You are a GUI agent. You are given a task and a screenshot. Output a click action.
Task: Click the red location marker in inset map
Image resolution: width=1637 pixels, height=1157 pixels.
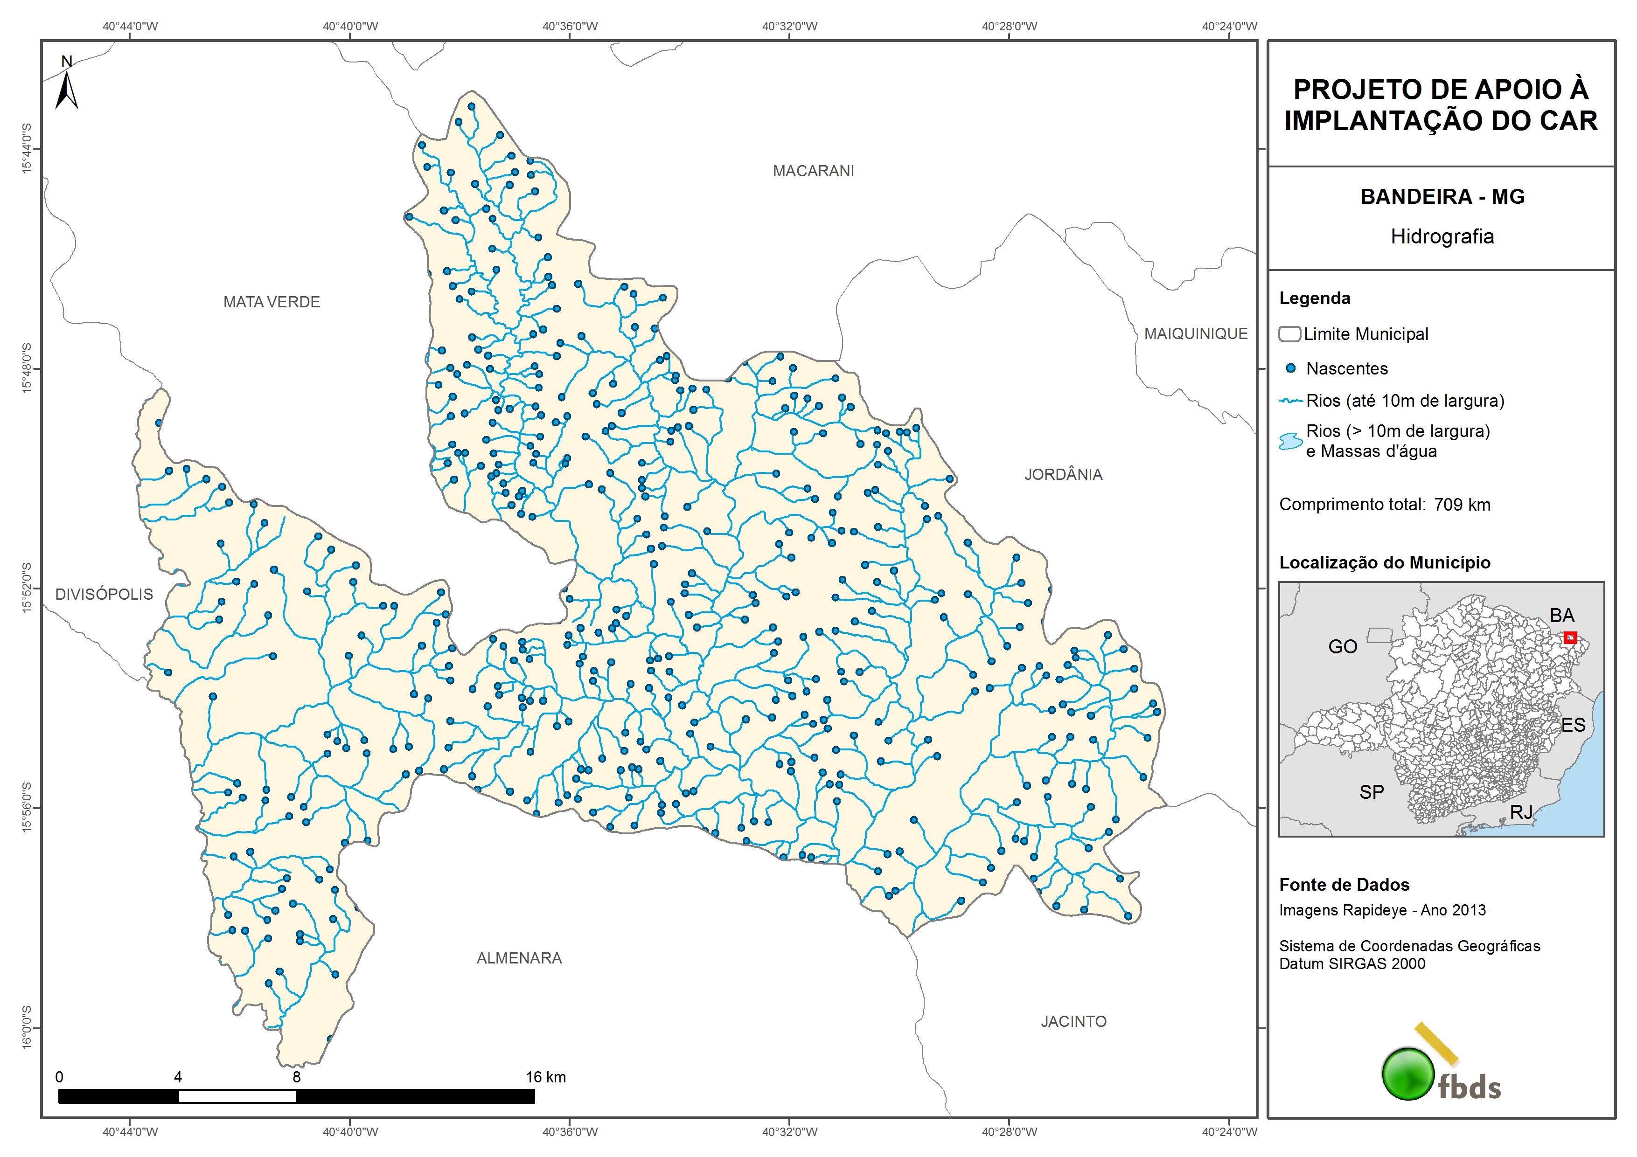tap(1570, 637)
